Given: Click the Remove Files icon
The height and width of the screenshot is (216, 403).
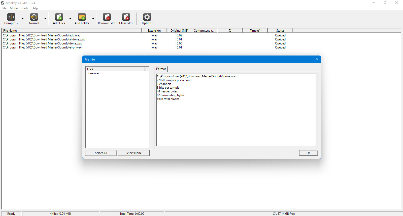Looking at the screenshot, I should (x=107, y=17).
